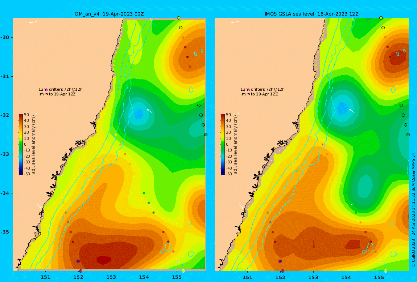This screenshot has width=417, height=282.
Task: Click the white ring marker near bottom of left map
Action: tap(178, 261)
